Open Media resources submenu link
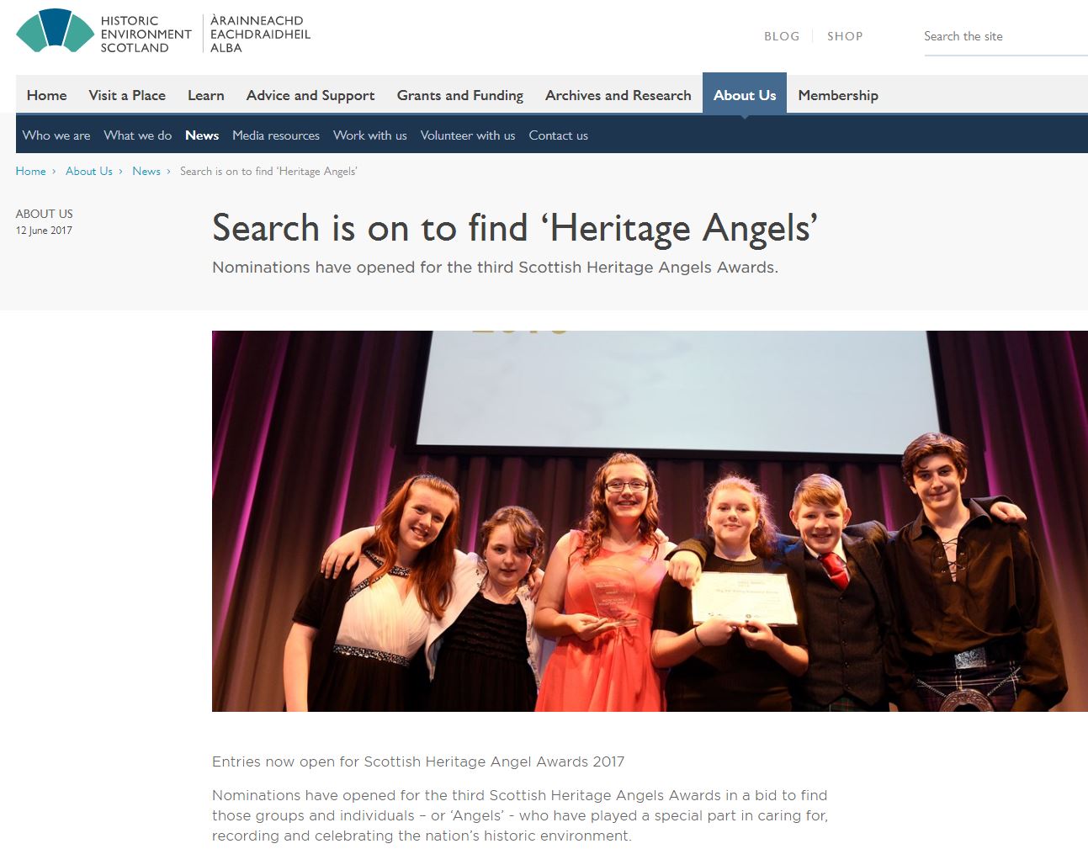Screen dimensions: 1088x849 tap(275, 135)
